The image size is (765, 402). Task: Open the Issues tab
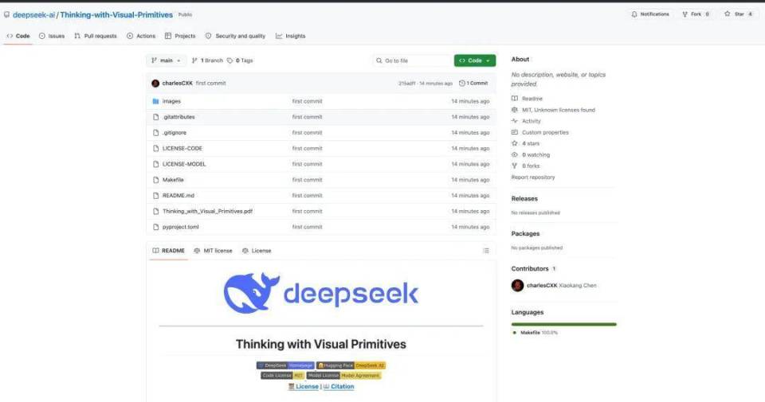pos(52,36)
